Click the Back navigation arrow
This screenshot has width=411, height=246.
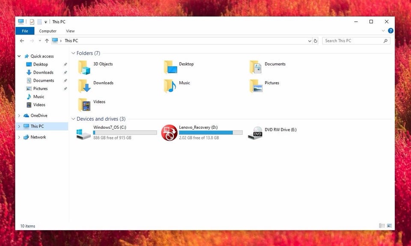pos(22,41)
